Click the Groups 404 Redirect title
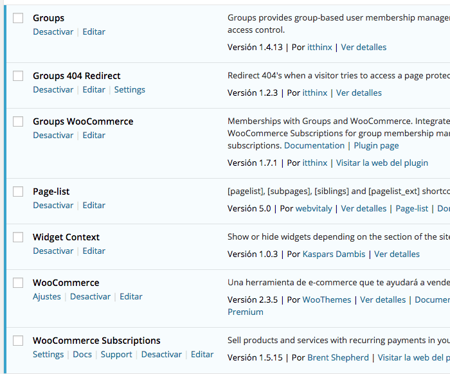 (x=76, y=76)
